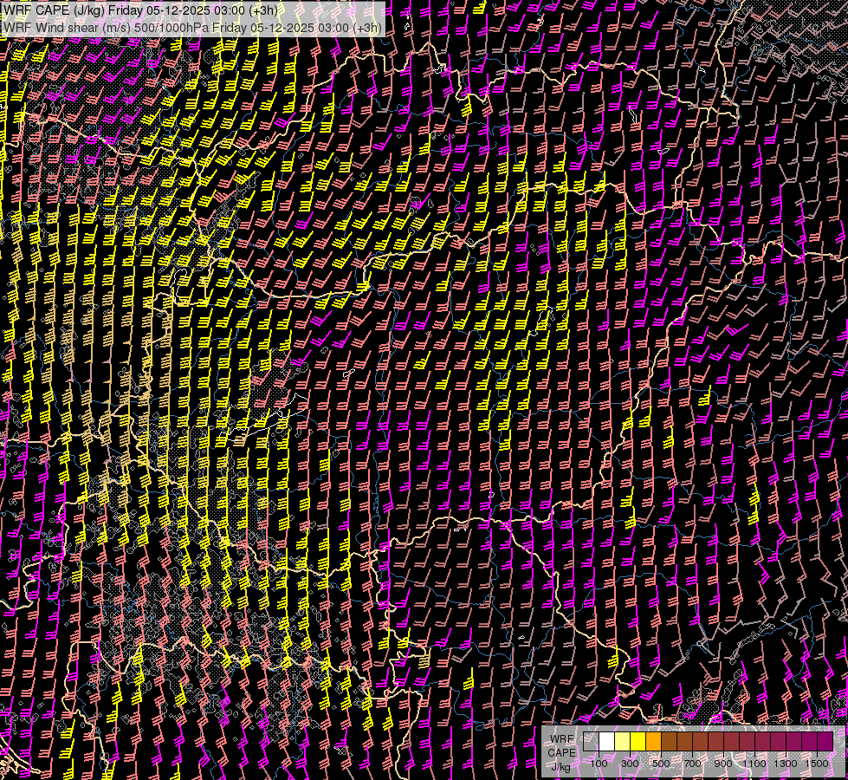Click the 1300 legend label

click(x=786, y=764)
